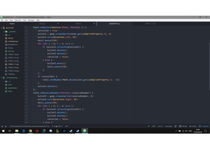
Task: Click the ENG language indicator
Action: (x=190, y=131)
